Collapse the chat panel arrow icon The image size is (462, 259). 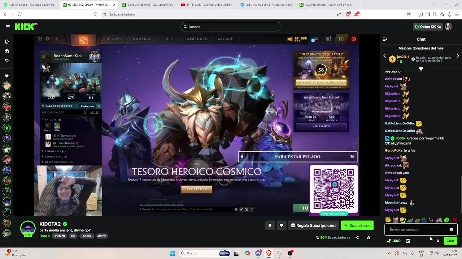pos(385,39)
